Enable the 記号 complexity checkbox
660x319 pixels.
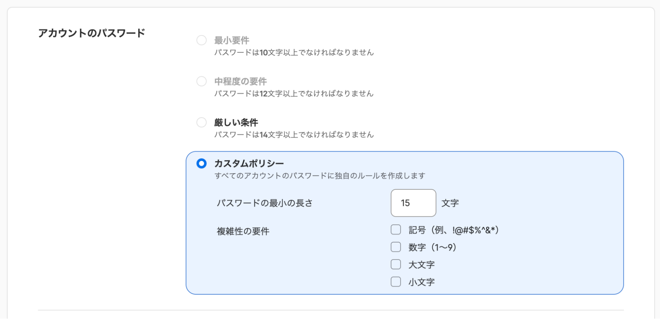point(395,230)
